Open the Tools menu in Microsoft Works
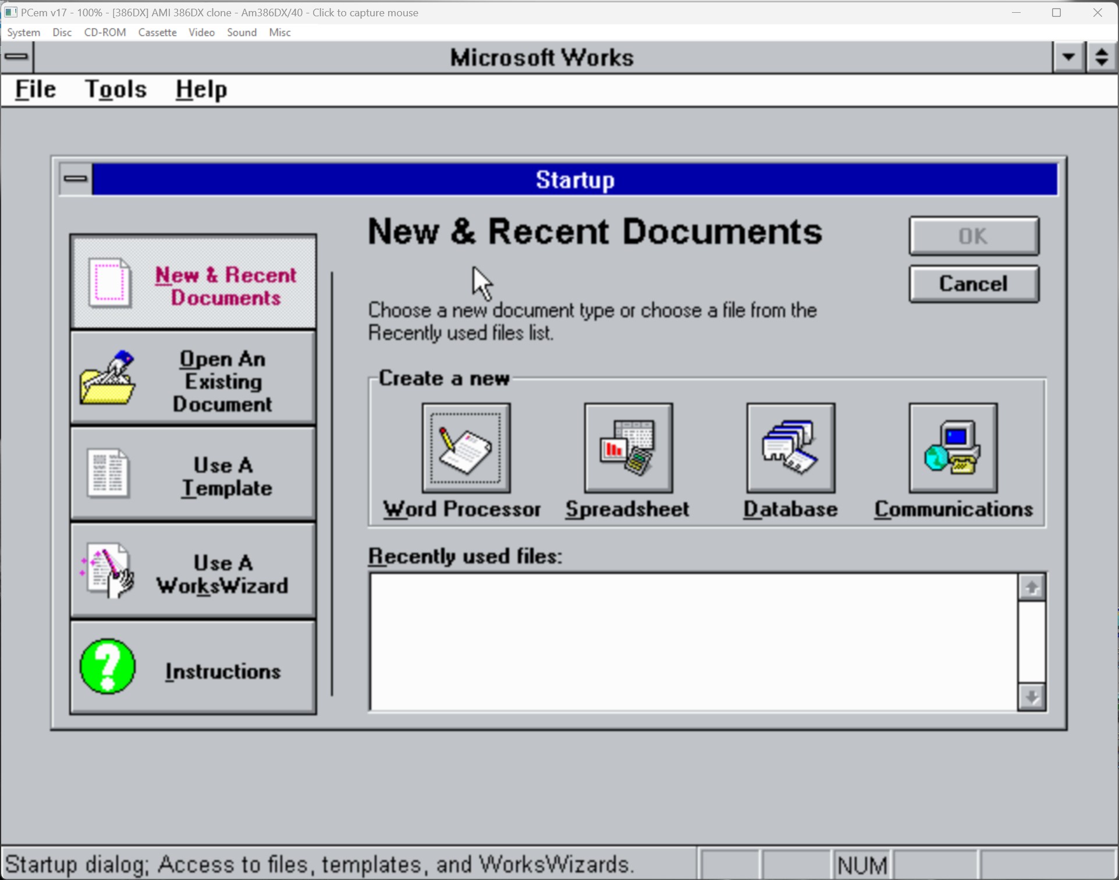The image size is (1119, 880). [x=116, y=90]
